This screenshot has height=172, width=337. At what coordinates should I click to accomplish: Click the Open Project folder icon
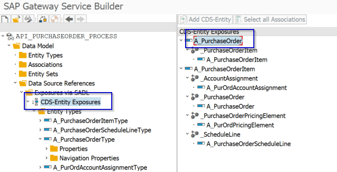[16, 19]
